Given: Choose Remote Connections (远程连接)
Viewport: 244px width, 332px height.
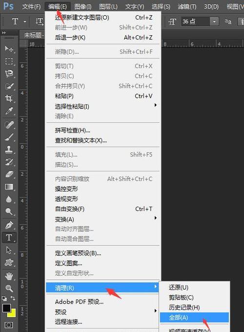Looking at the screenshot, I should [102, 322].
